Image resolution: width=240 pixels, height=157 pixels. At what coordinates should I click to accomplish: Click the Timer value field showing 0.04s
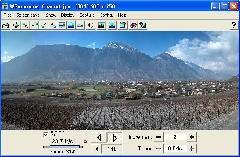[175, 148]
